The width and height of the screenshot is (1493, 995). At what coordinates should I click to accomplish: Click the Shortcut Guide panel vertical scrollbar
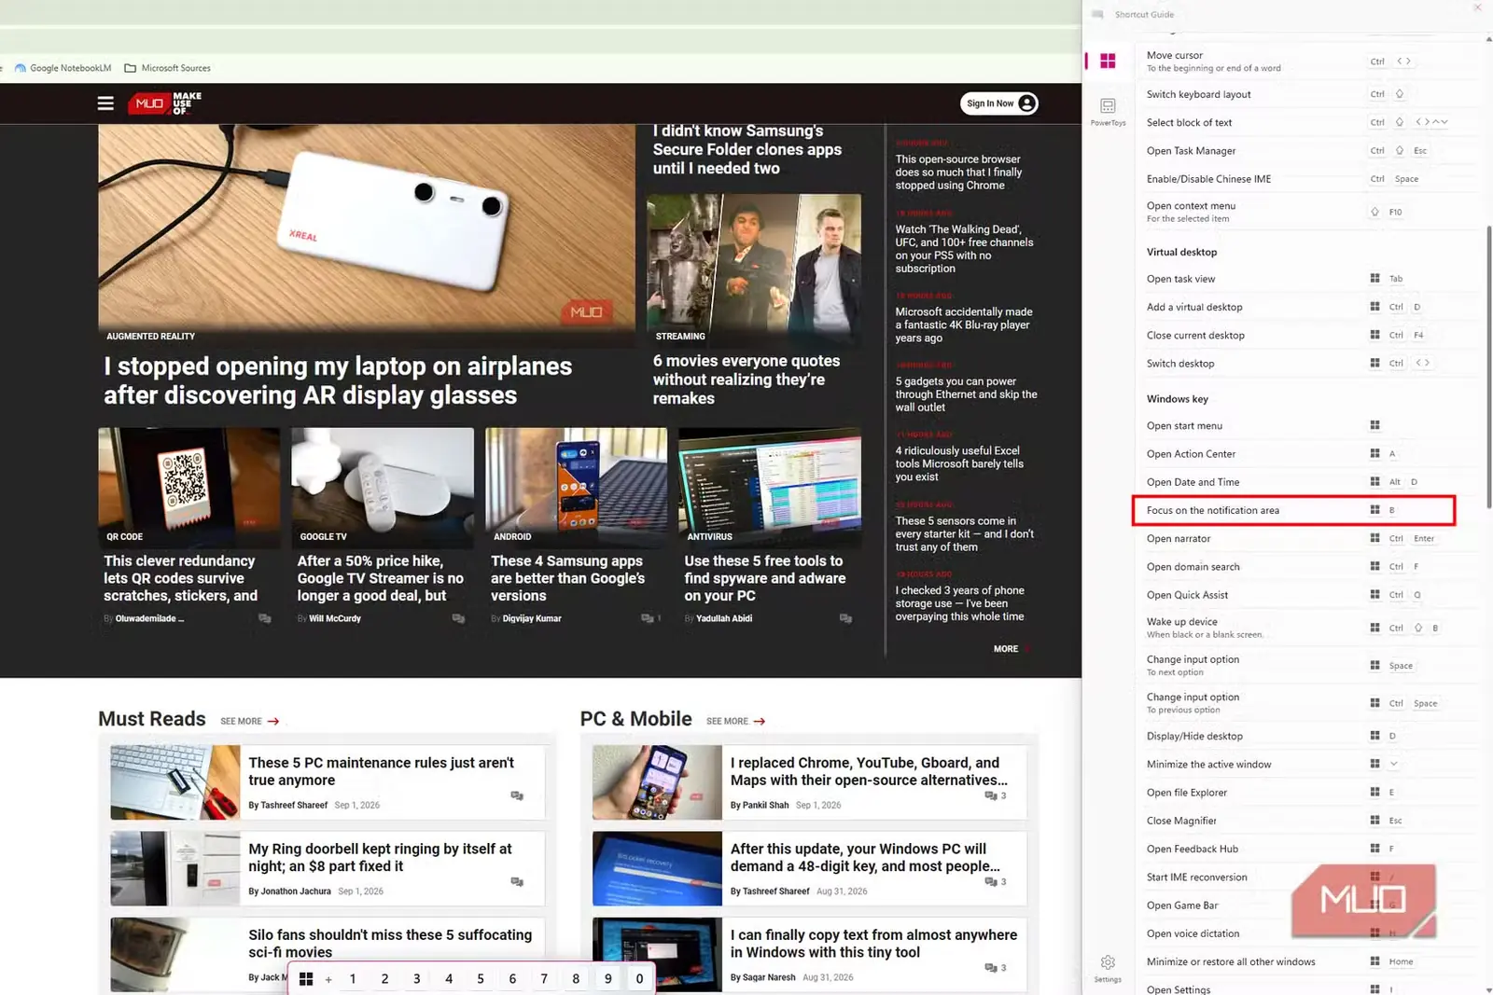1488,366
